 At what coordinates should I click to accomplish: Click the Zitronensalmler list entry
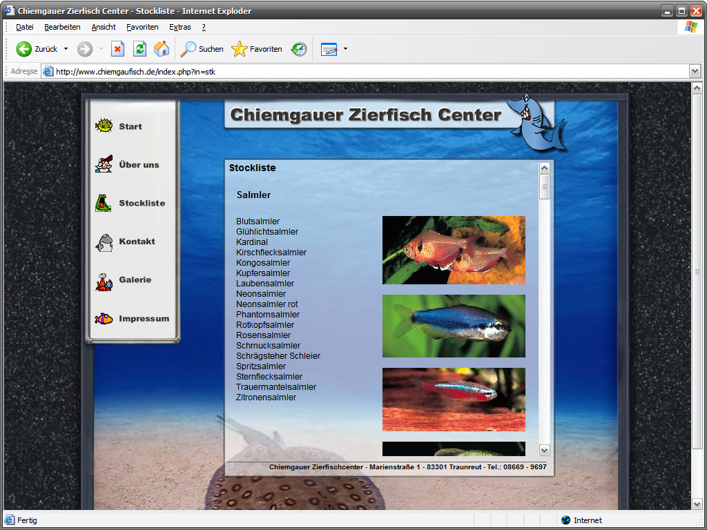point(266,397)
